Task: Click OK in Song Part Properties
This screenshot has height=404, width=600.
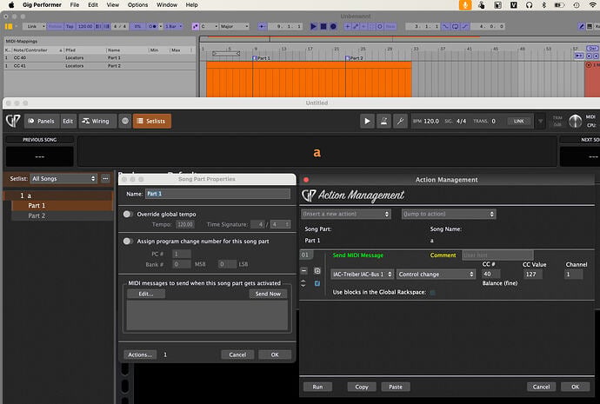Action: (x=275, y=354)
